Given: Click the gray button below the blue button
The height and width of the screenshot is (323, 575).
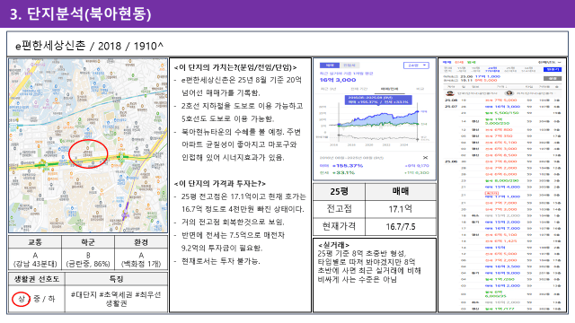Looking at the screenshot, I should (x=553, y=78).
